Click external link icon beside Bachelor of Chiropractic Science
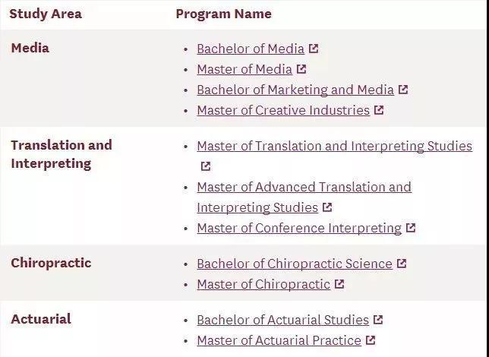 click(x=402, y=264)
